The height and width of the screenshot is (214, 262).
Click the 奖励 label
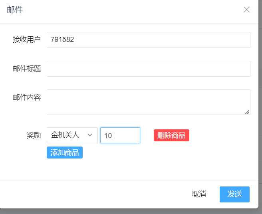(34, 135)
